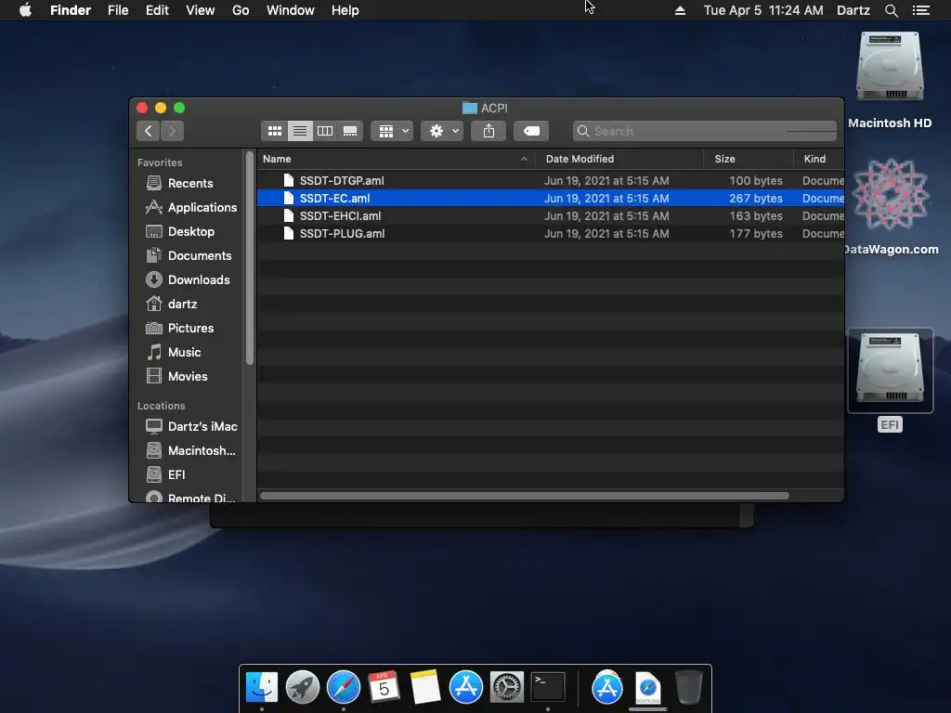The width and height of the screenshot is (951, 713).
Task: Open Notes from the Dock
Action: point(424,687)
